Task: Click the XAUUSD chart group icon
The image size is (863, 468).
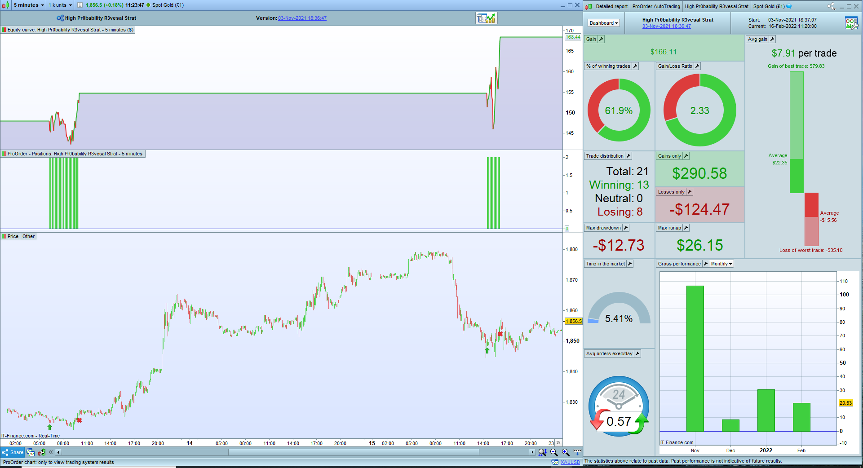Action: click(555, 462)
